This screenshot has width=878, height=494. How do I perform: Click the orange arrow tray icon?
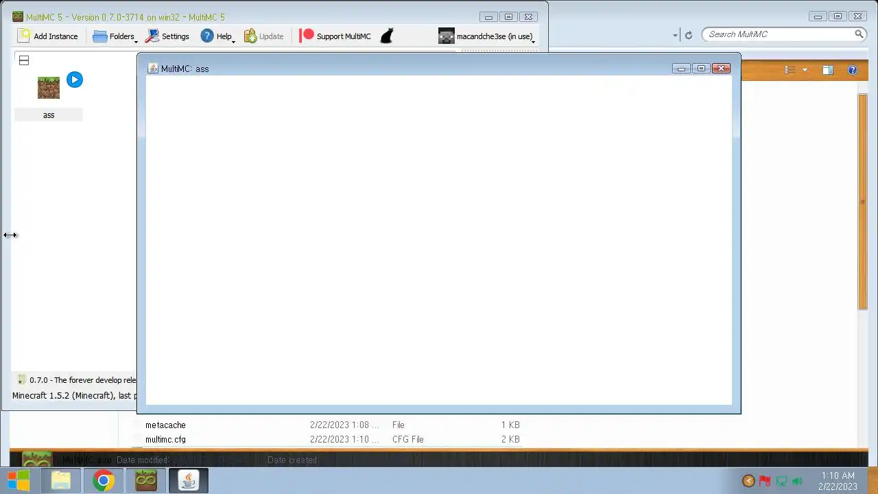748,481
